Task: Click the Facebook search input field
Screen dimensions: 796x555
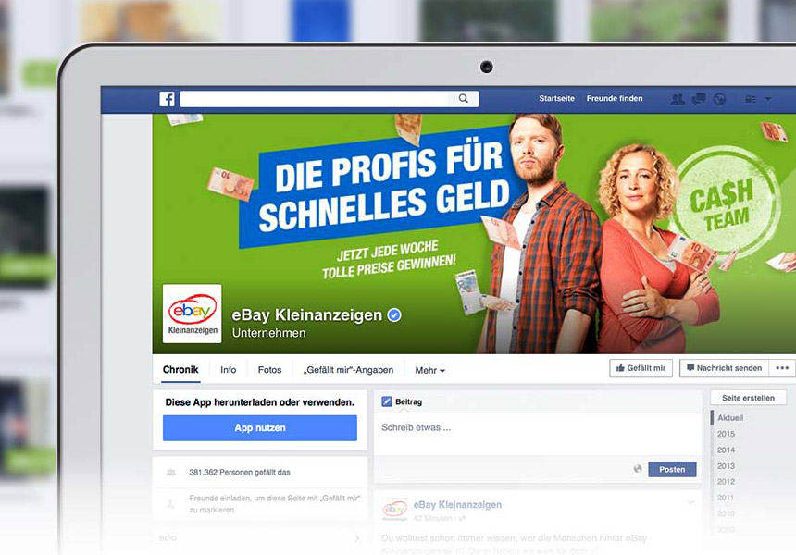Action: click(x=315, y=98)
